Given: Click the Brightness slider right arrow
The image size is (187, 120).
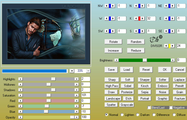Looking at the screenshot, I should (173, 60).
